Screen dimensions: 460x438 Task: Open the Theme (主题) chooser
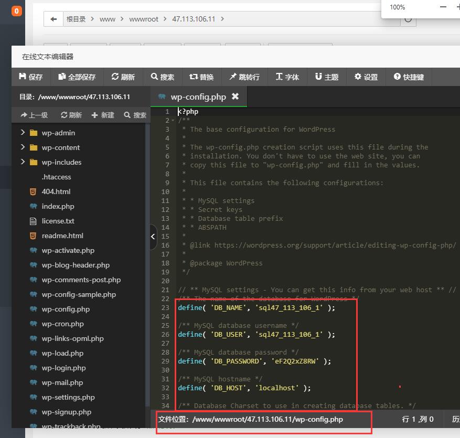click(327, 77)
